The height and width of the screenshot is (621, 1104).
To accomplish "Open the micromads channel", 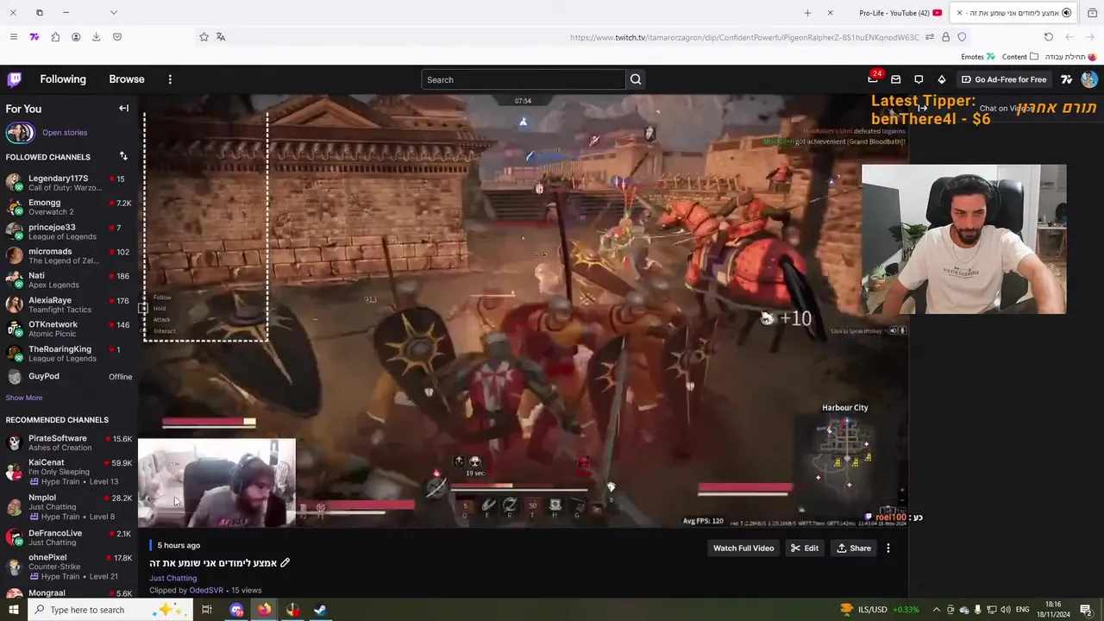I will [69, 255].
